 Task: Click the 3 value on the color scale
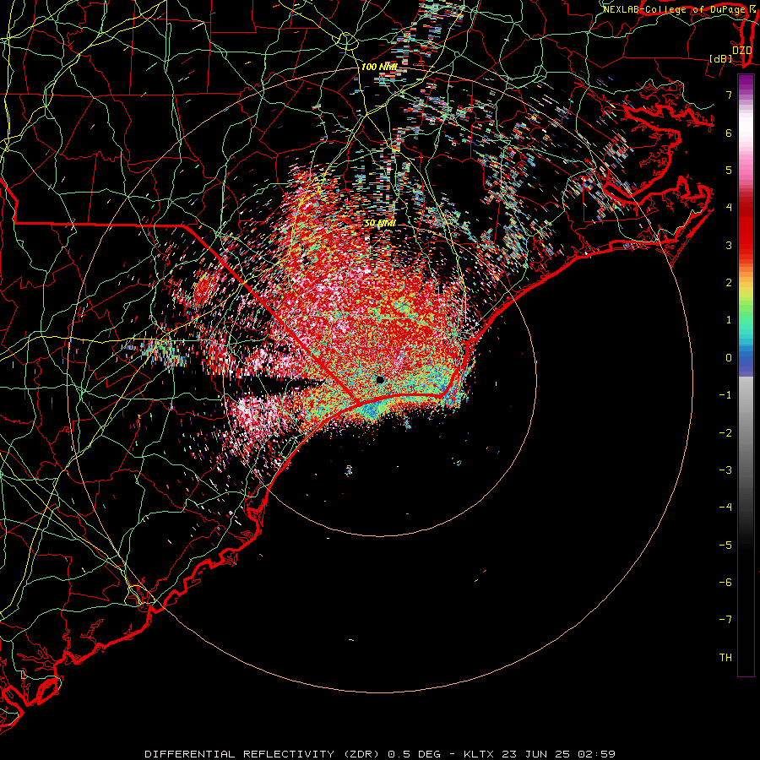pos(729,245)
